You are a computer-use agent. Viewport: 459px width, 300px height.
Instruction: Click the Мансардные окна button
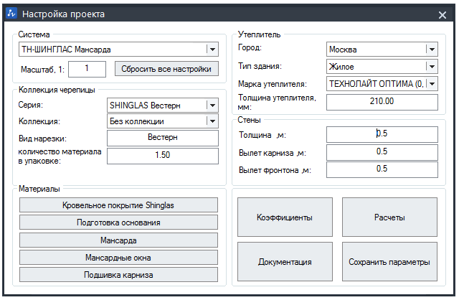pos(118,258)
